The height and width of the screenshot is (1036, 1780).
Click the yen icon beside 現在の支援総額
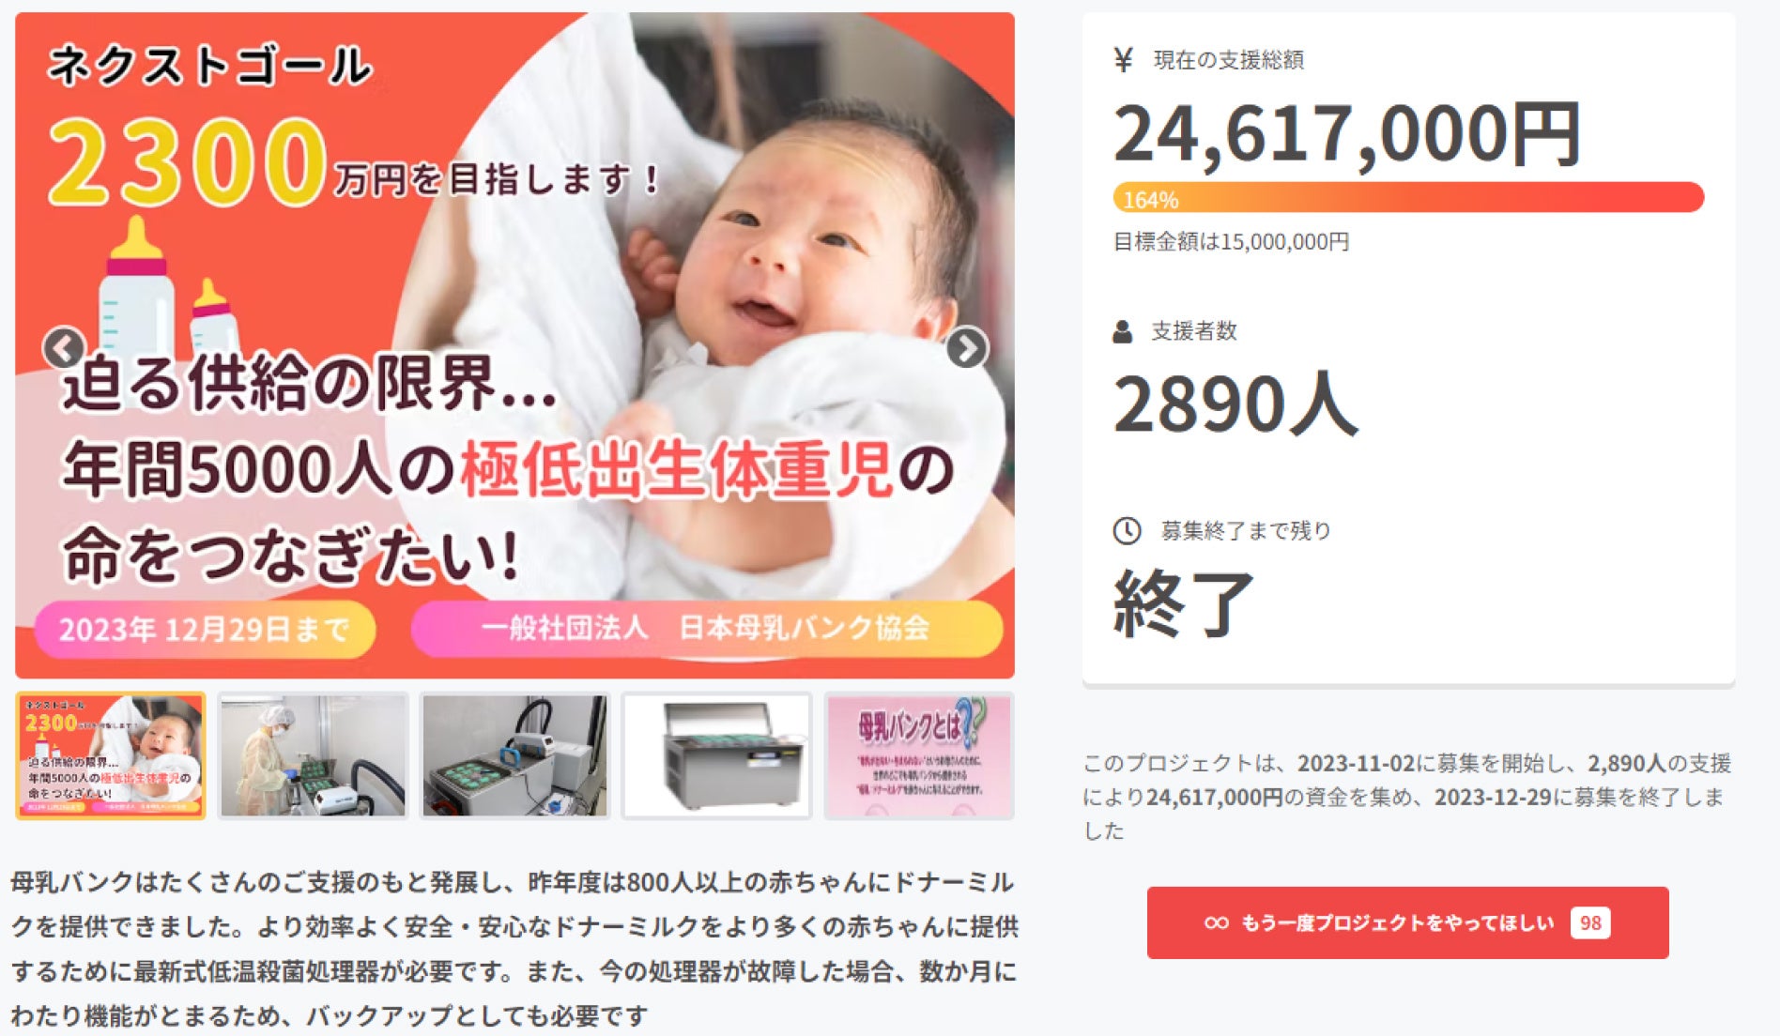click(1123, 60)
